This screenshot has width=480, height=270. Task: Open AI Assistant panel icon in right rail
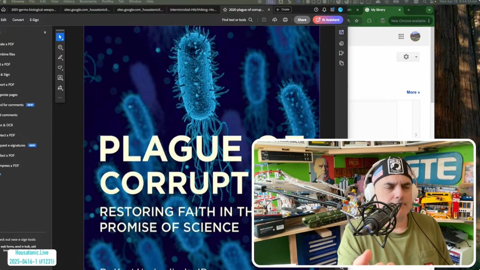(x=341, y=32)
